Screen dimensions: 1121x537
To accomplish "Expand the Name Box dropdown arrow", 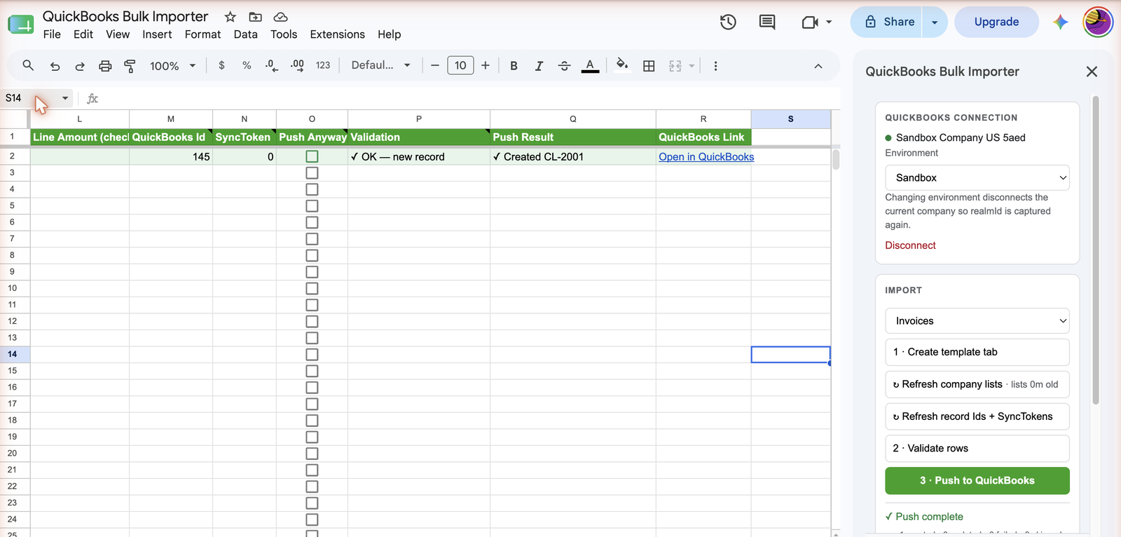I will (x=65, y=98).
